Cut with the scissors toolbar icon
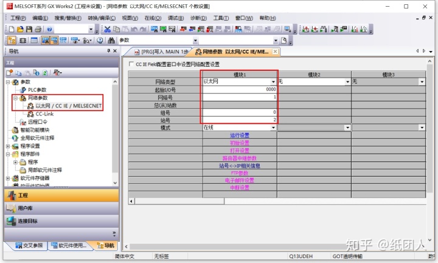This screenshot has height=263, width=438. 108,29
